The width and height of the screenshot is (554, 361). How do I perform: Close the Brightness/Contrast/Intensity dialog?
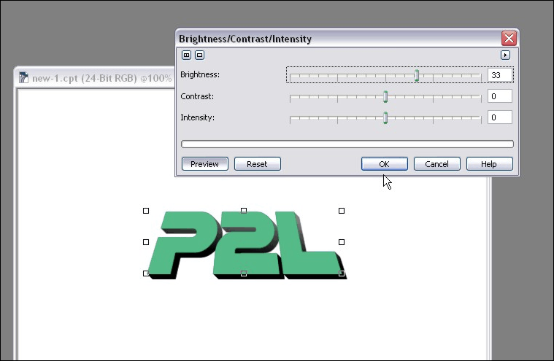pos(509,38)
